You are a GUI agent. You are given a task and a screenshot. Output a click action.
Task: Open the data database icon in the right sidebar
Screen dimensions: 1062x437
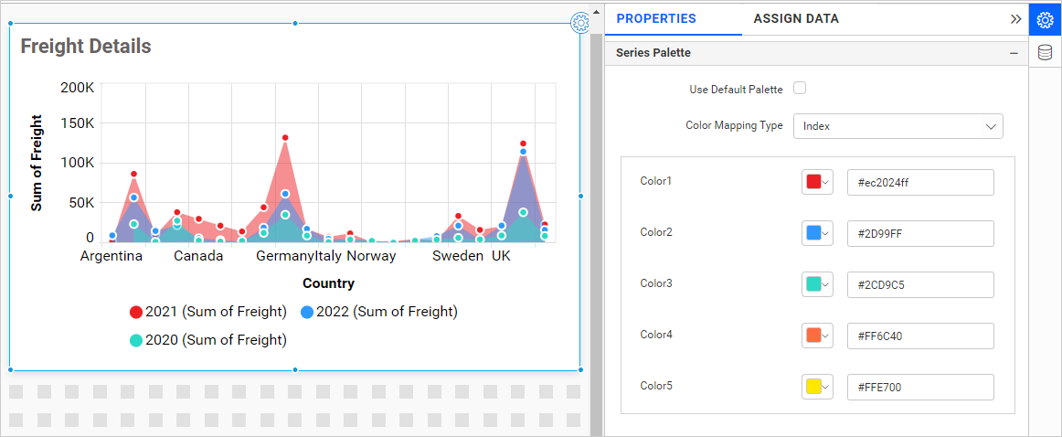(1045, 54)
